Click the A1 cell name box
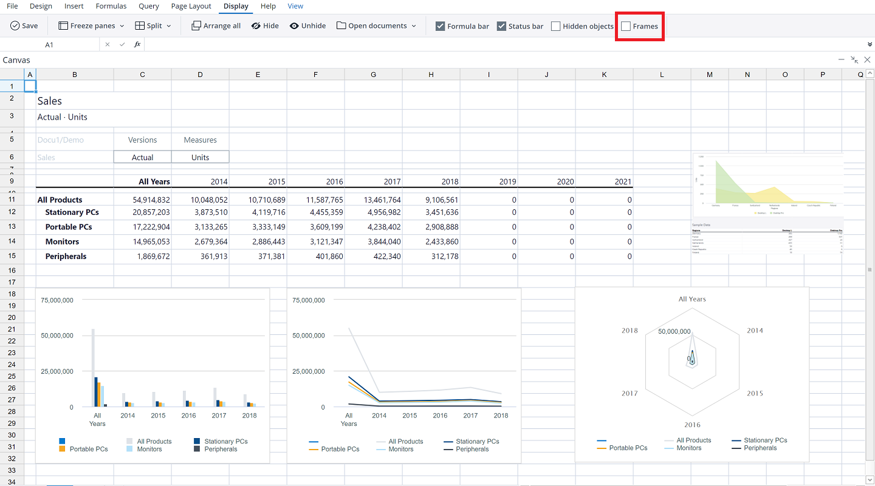This screenshot has height=486, width=875. [49, 44]
